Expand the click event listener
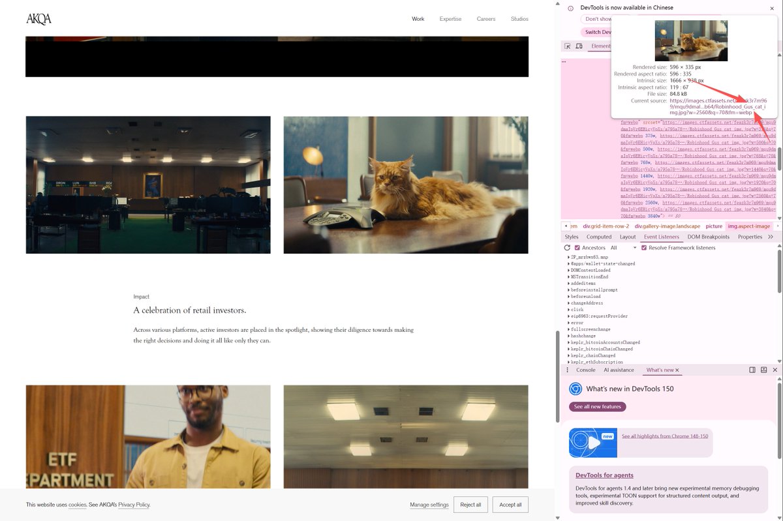783x521 pixels. click(577, 310)
